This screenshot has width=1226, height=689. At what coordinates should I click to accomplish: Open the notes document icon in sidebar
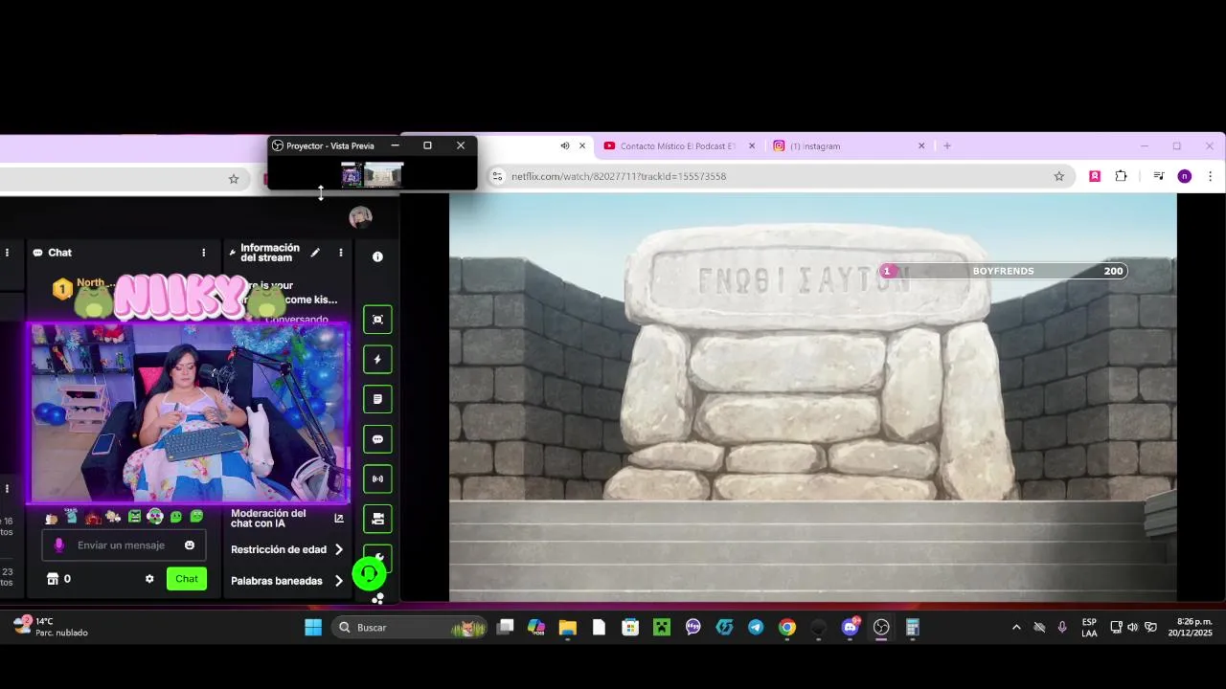click(x=377, y=399)
